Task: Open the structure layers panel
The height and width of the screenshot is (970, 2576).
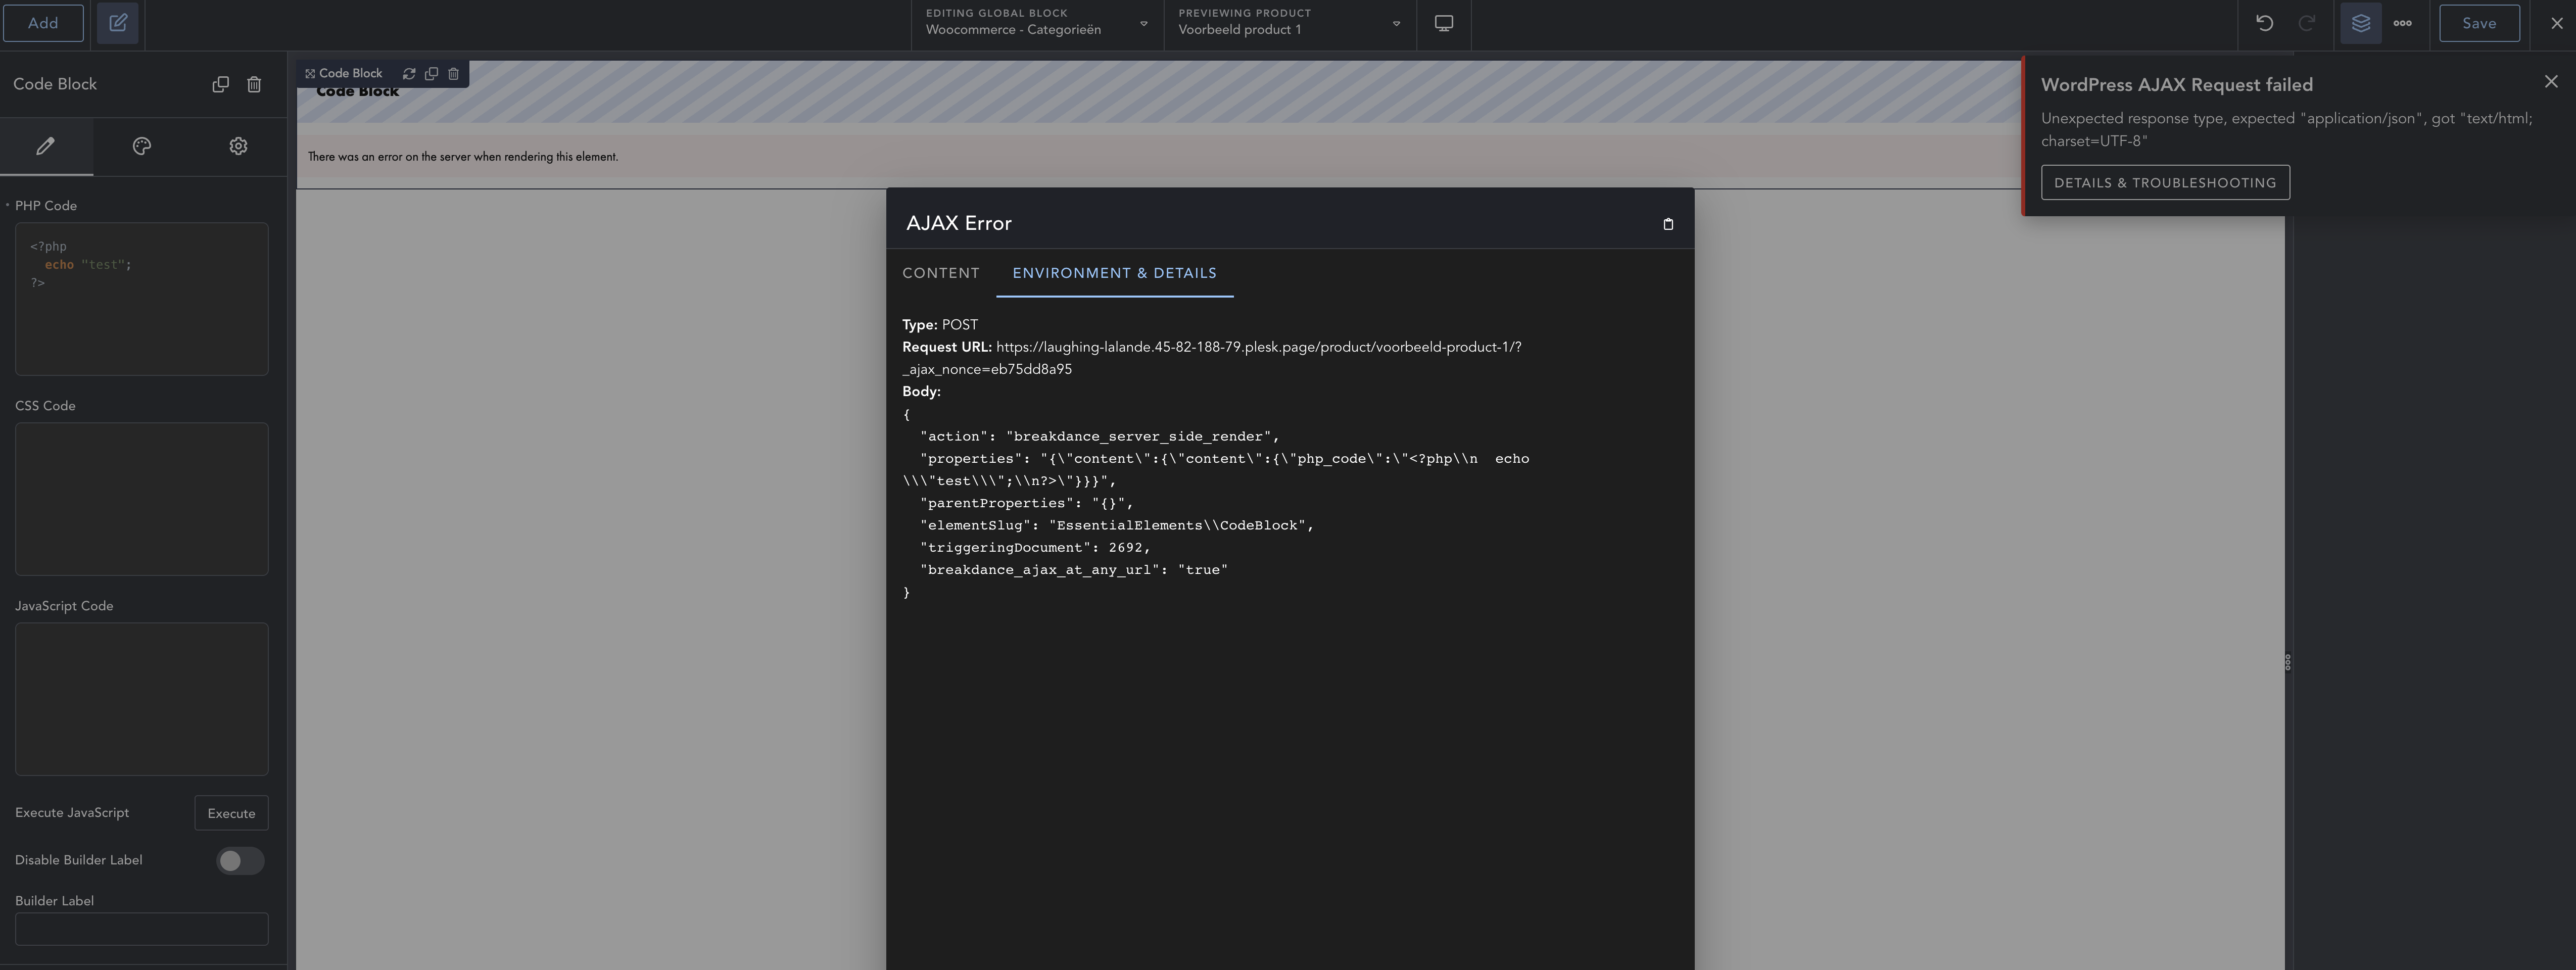Action: pyautogui.click(x=2360, y=22)
